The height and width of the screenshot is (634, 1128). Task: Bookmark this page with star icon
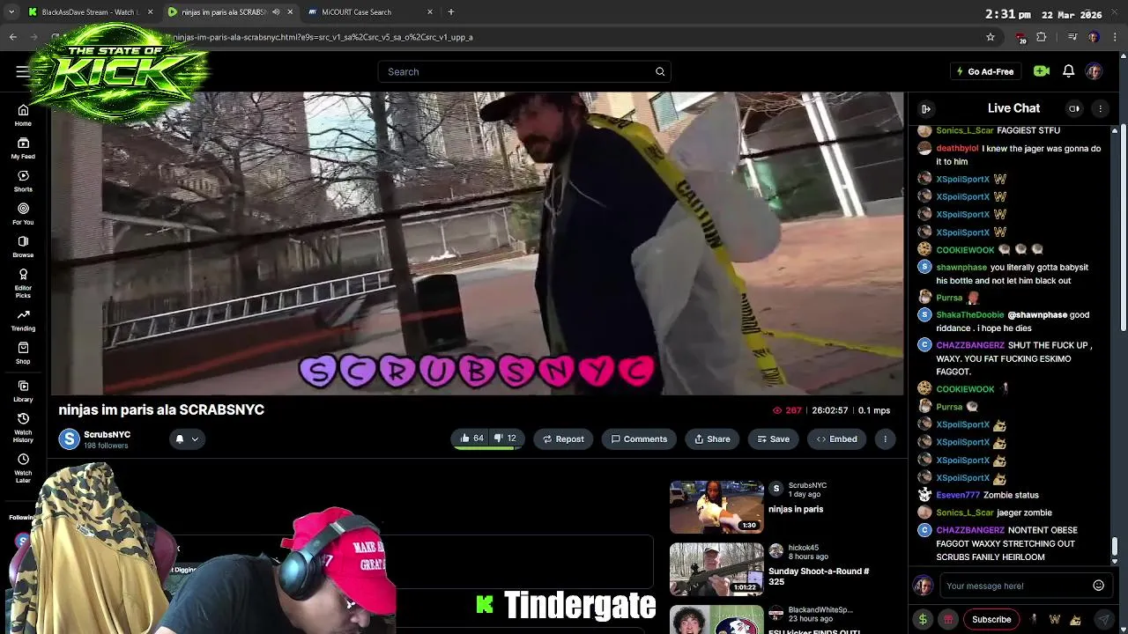(x=991, y=37)
